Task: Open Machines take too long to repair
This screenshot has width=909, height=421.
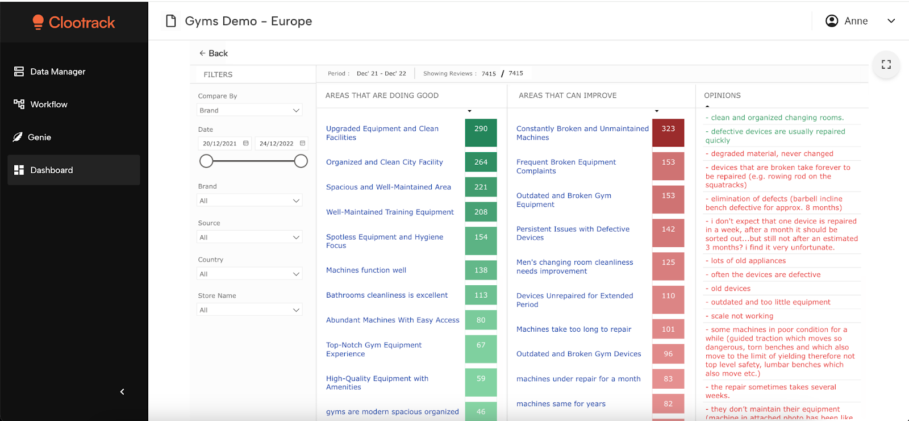Action: (x=574, y=329)
